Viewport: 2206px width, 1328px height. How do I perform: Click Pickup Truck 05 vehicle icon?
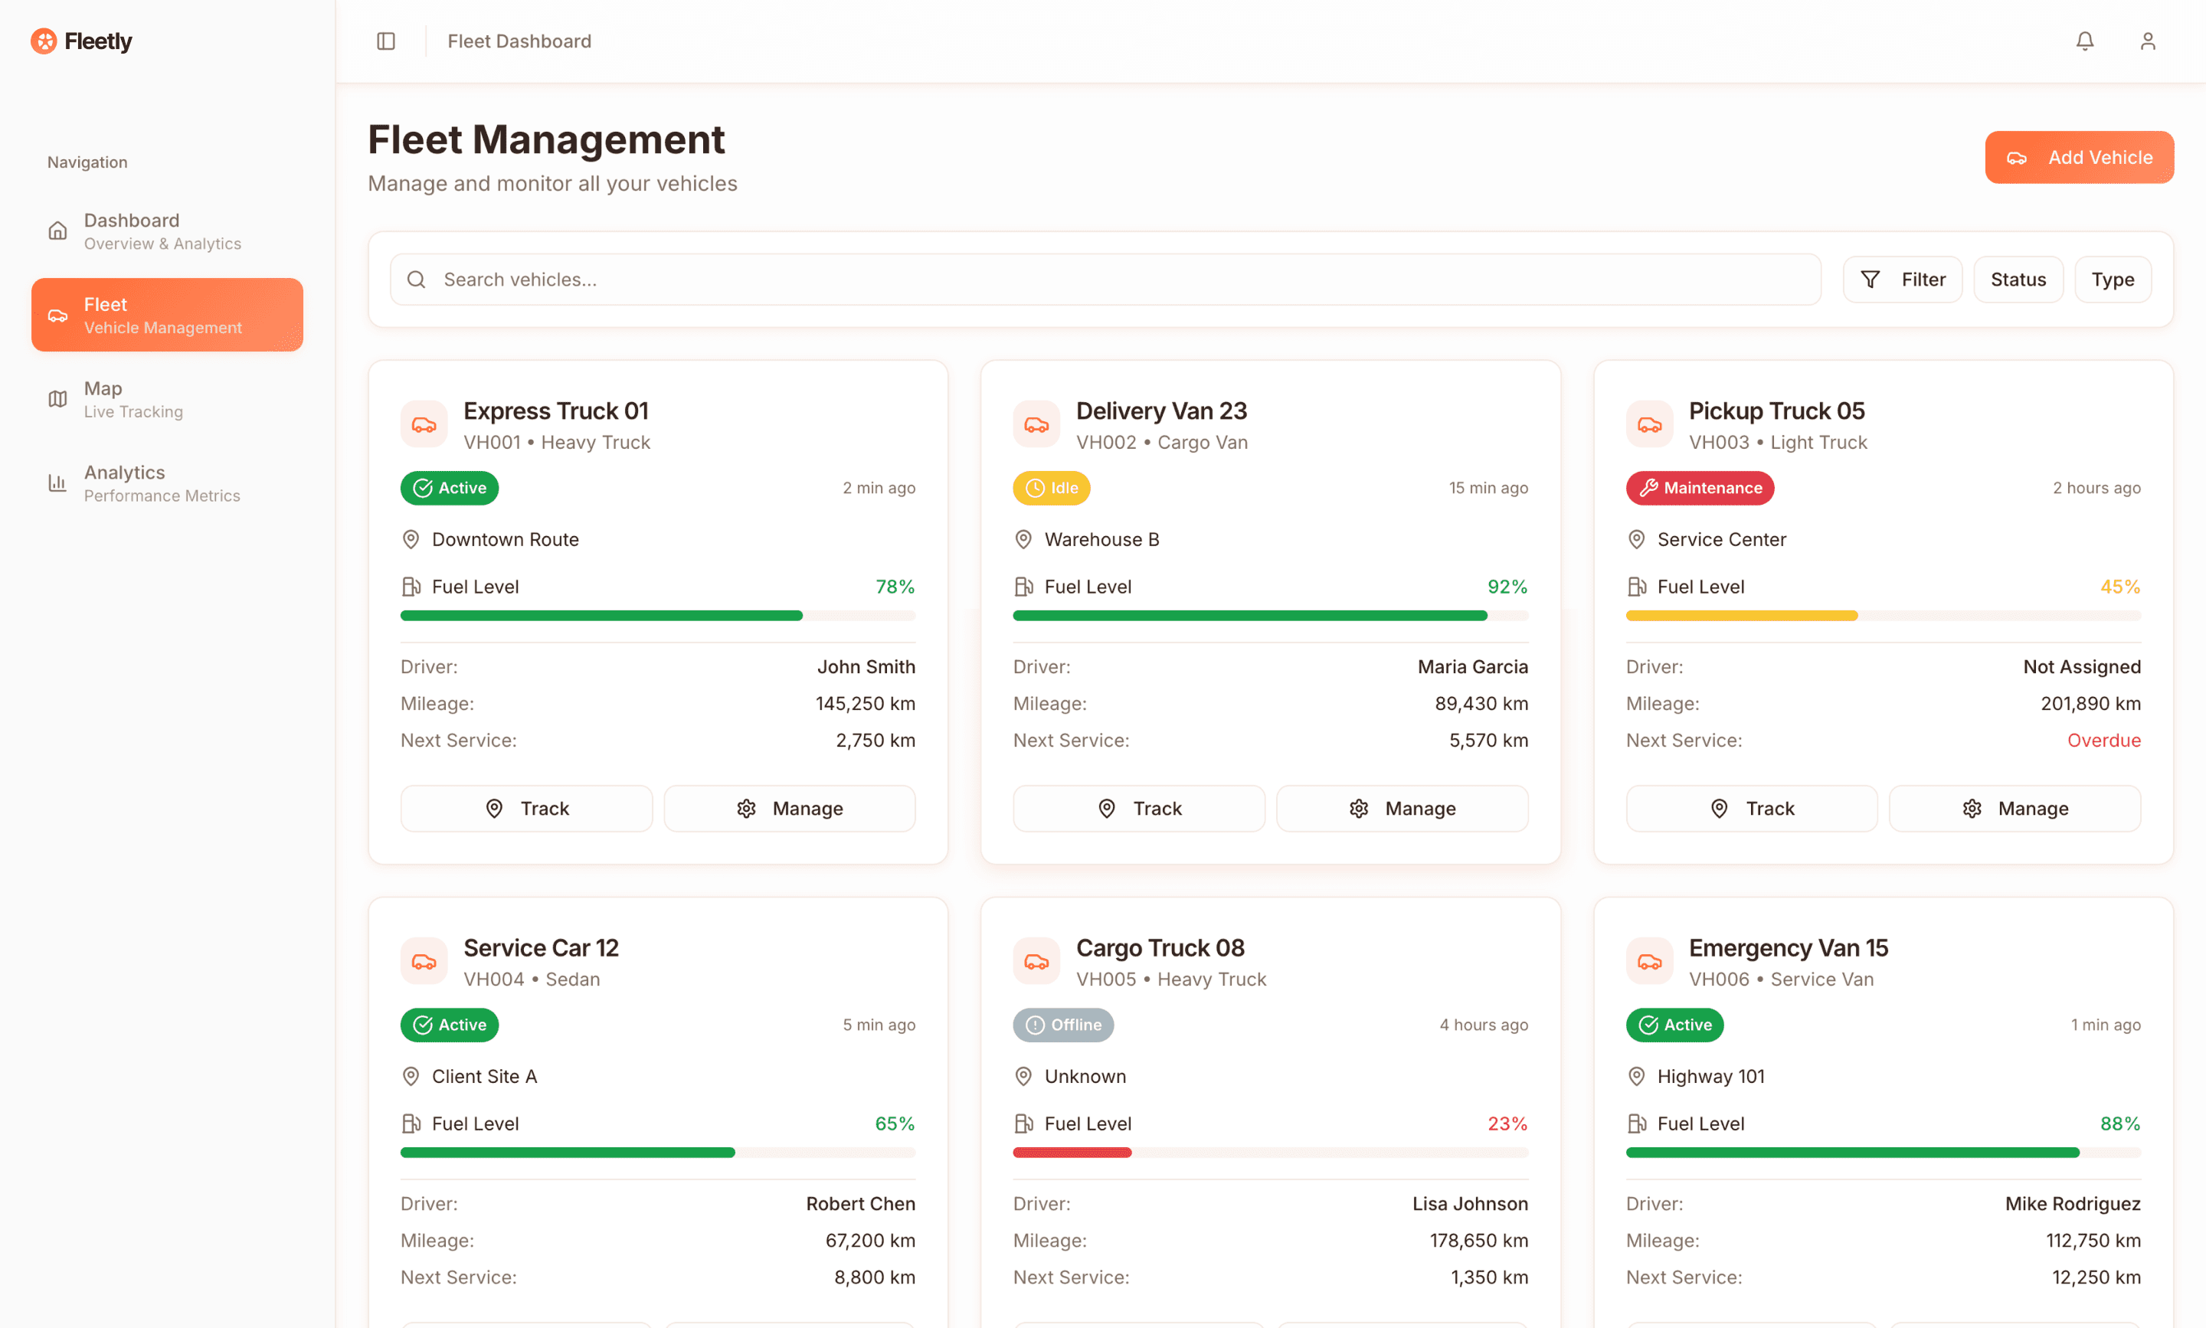pos(1648,424)
